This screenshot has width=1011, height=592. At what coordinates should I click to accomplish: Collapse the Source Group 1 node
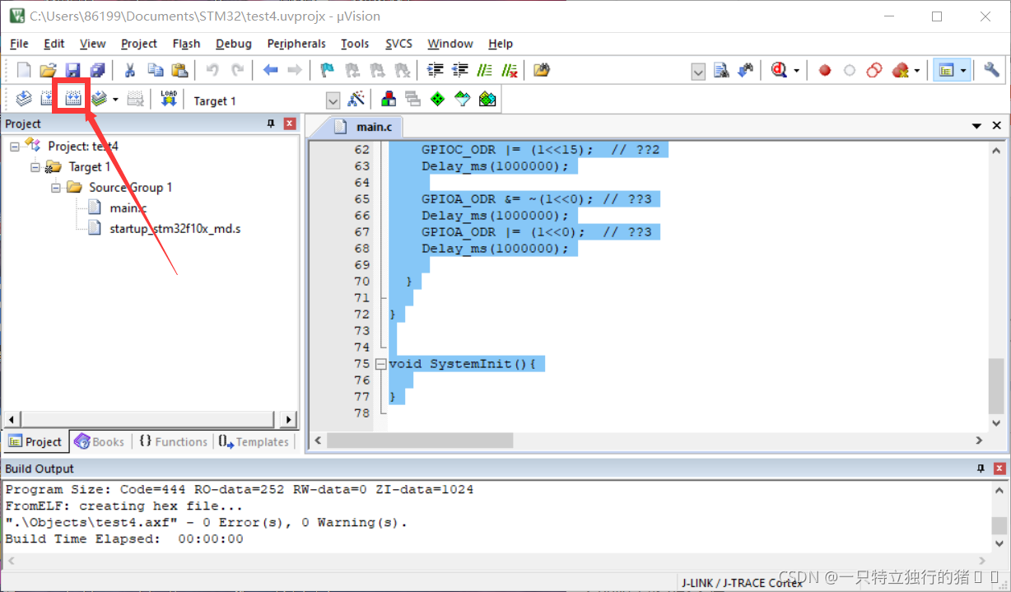(x=56, y=187)
